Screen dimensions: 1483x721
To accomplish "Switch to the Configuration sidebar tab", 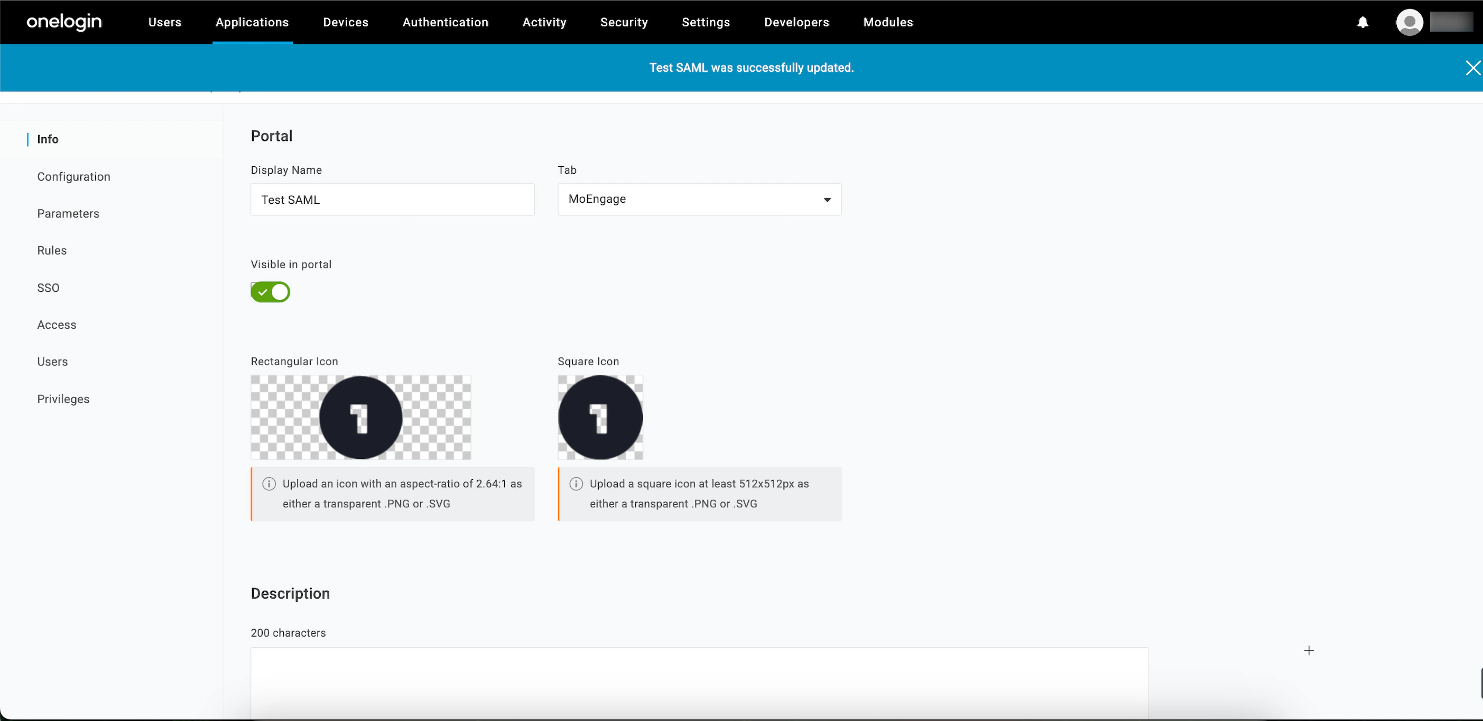I will (x=73, y=176).
